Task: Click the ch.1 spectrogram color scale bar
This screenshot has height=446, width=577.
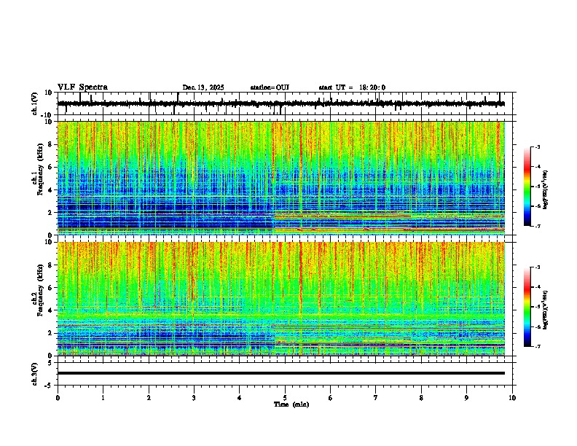Action: click(527, 187)
